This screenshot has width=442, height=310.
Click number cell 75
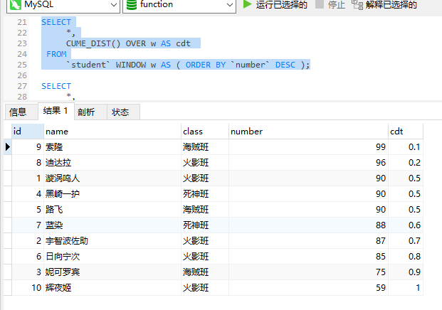[x=308, y=272]
